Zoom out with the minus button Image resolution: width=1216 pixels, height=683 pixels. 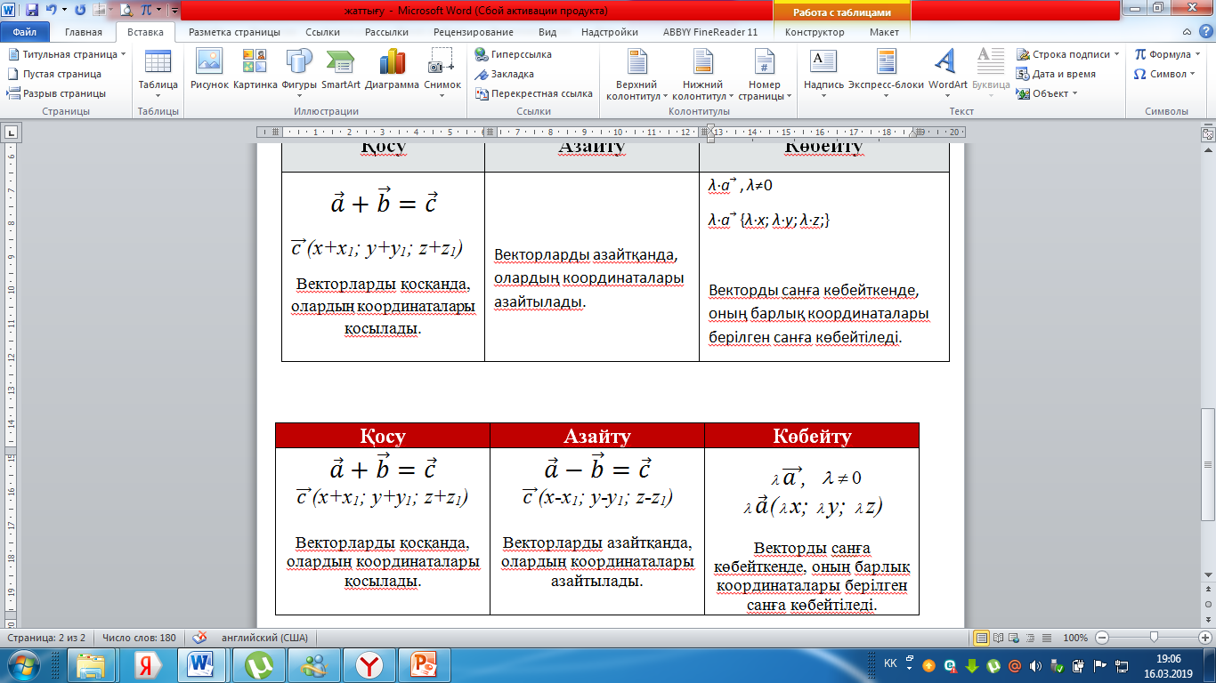tap(1102, 638)
